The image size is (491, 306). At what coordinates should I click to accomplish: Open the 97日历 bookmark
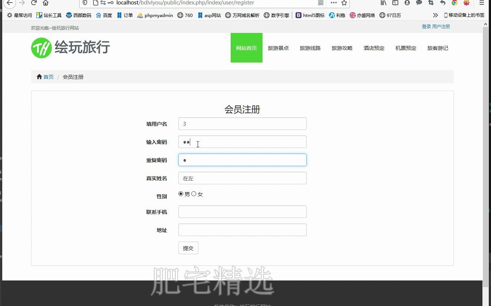(390, 15)
